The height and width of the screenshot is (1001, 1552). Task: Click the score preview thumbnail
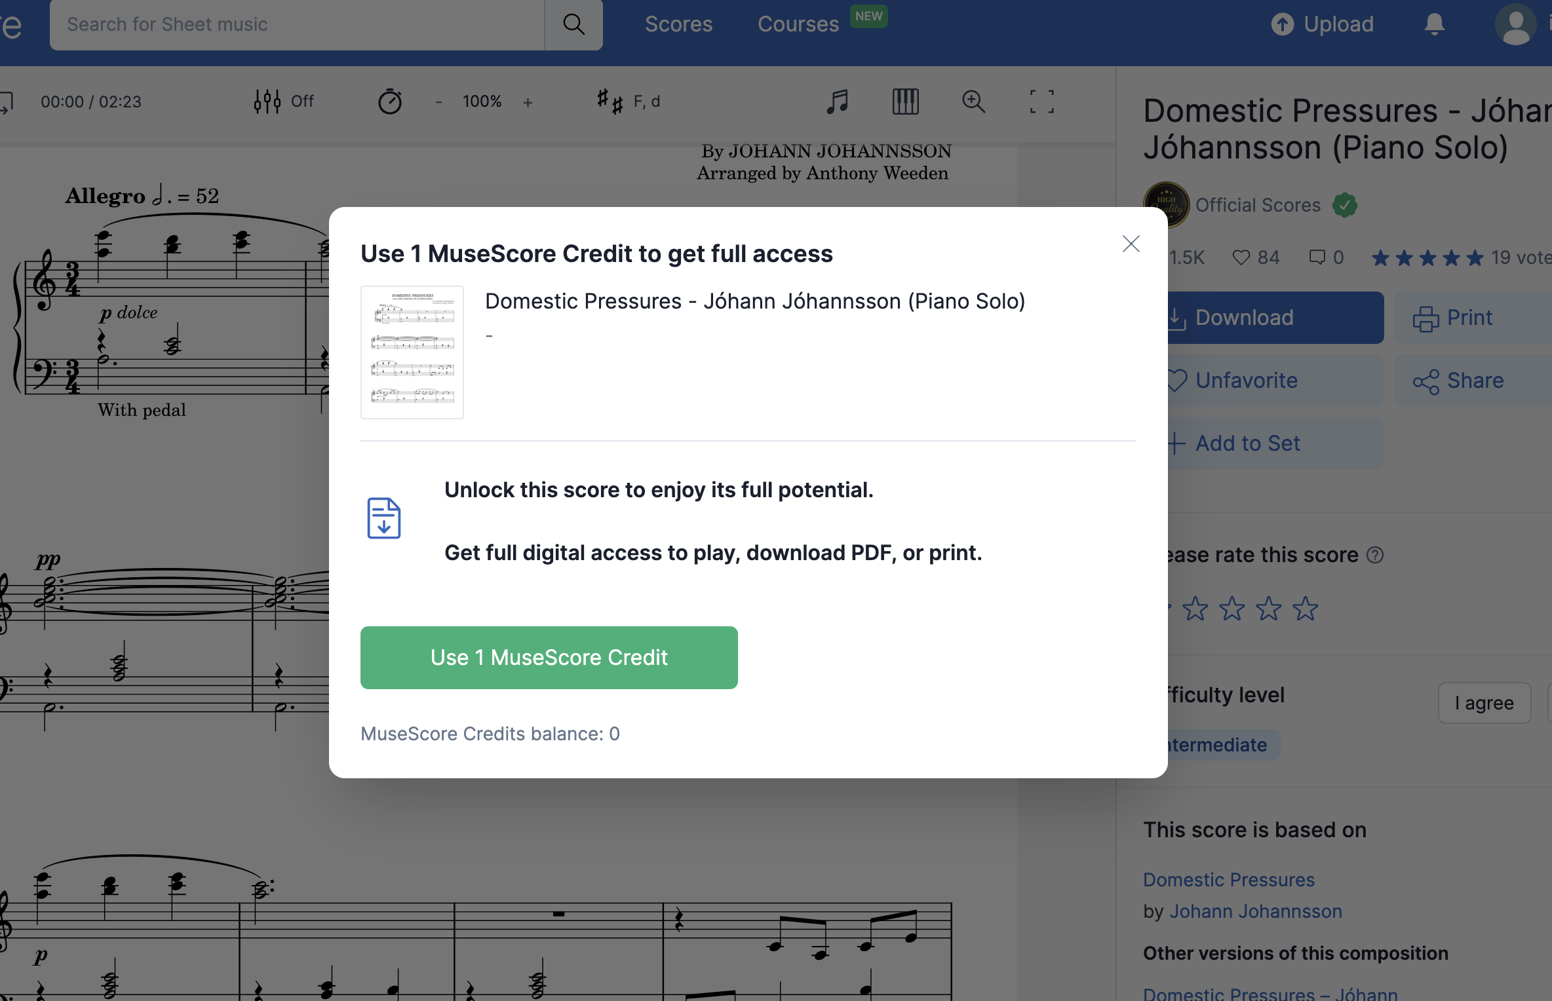(x=412, y=352)
